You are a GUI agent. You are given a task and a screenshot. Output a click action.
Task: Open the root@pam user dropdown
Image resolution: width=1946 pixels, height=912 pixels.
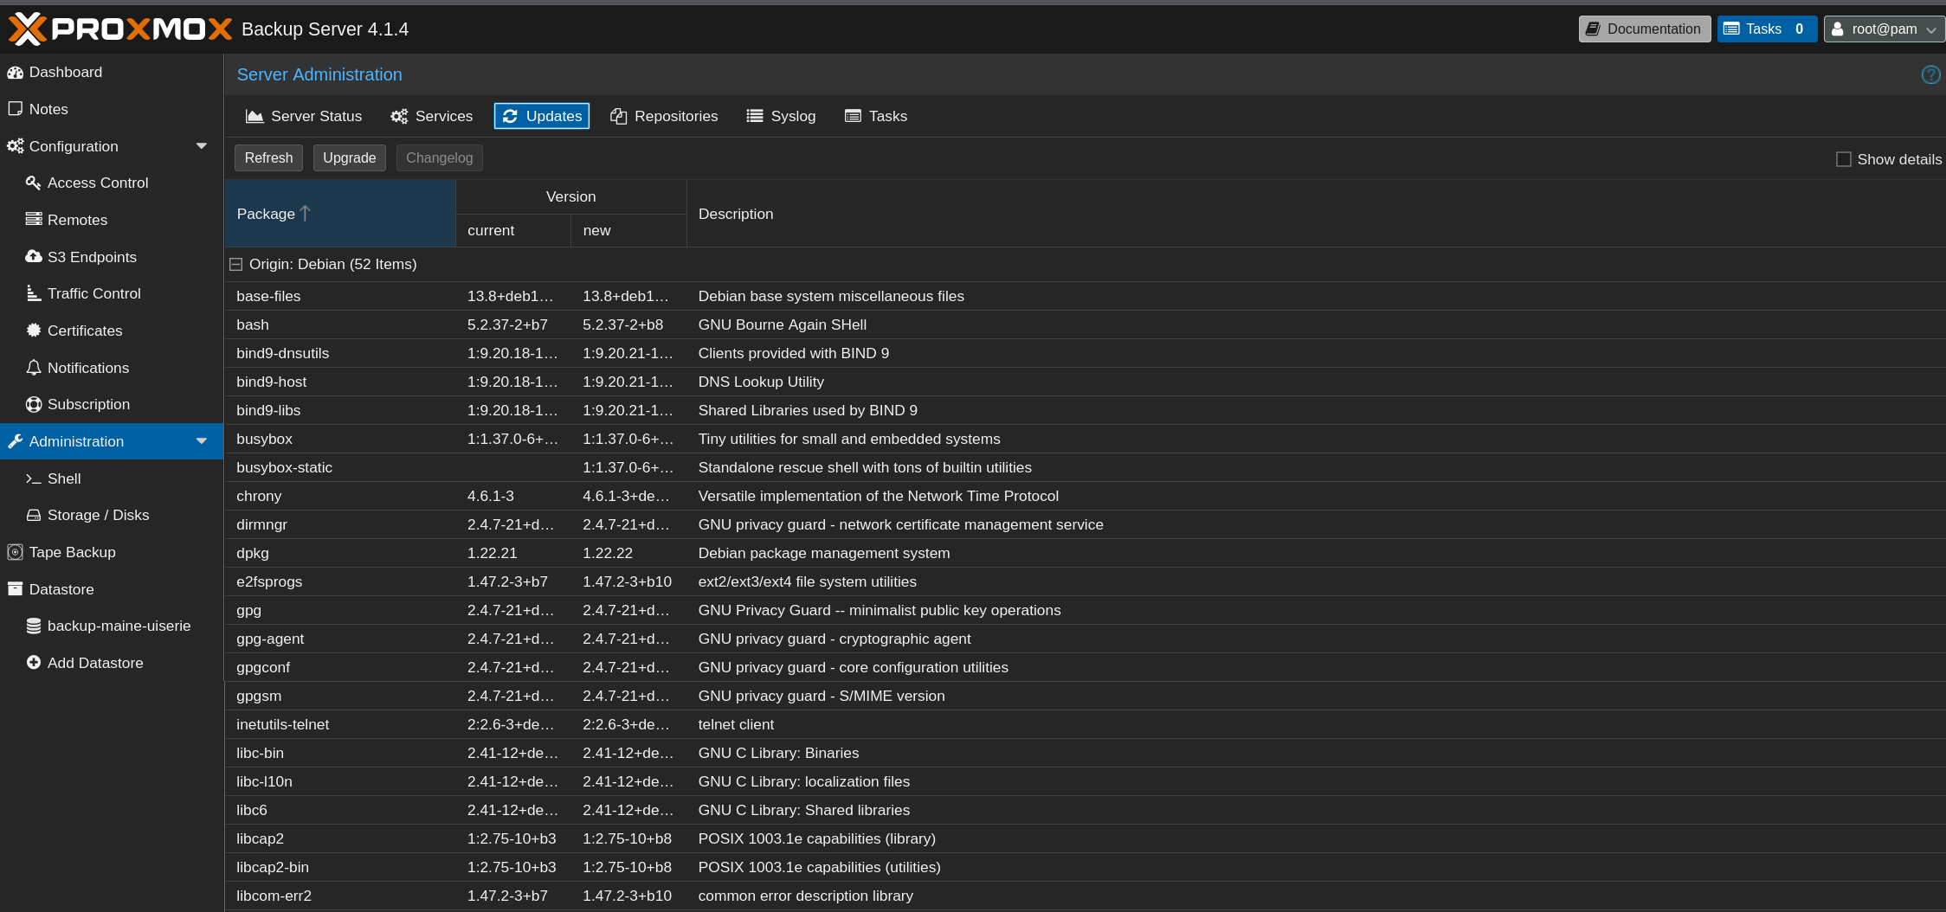[x=1885, y=29]
